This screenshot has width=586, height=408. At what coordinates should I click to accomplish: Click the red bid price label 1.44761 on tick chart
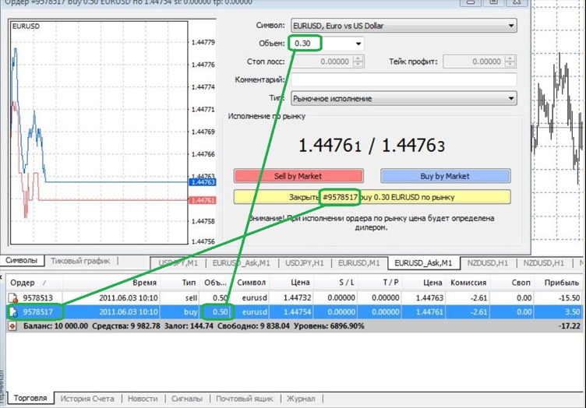(x=203, y=200)
